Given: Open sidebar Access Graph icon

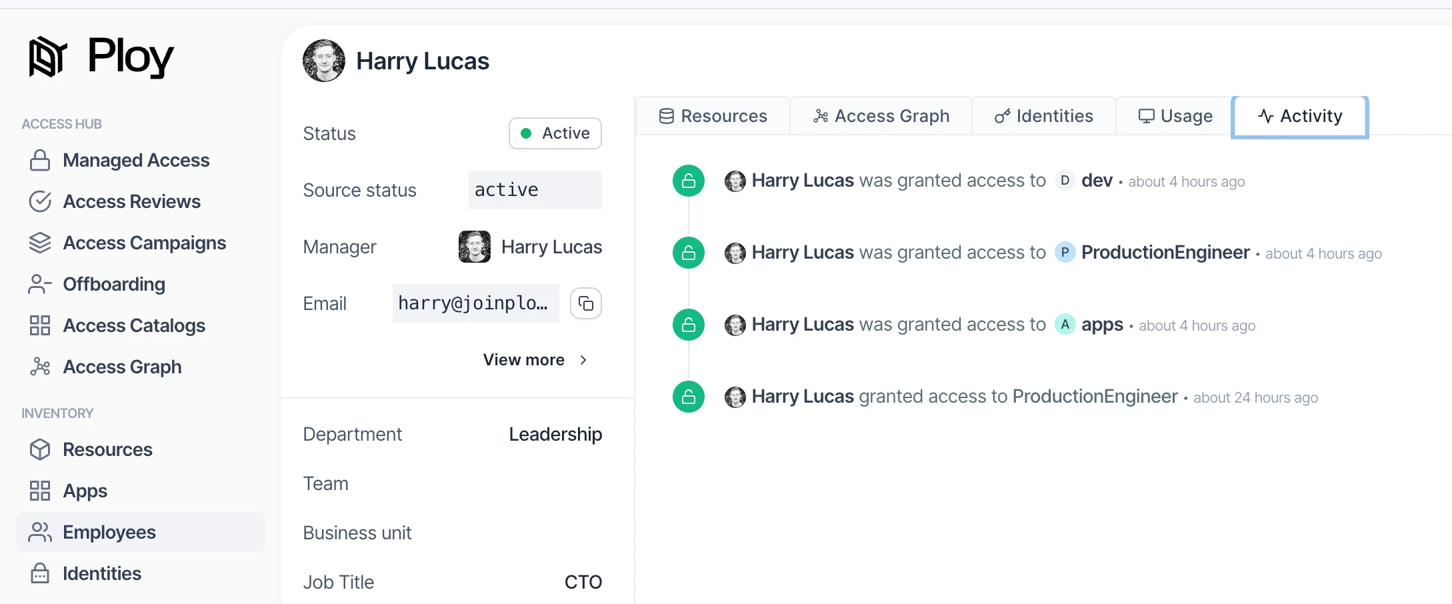Looking at the screenshot, I should coord(40,367).
